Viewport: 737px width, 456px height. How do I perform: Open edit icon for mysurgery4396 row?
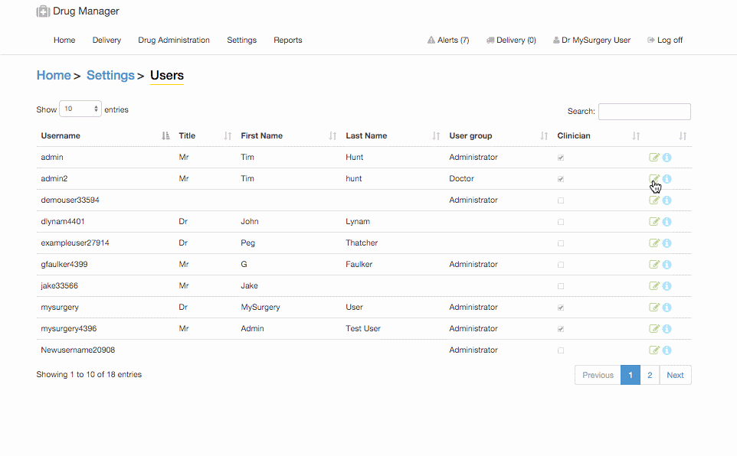(x=654, y=329)
